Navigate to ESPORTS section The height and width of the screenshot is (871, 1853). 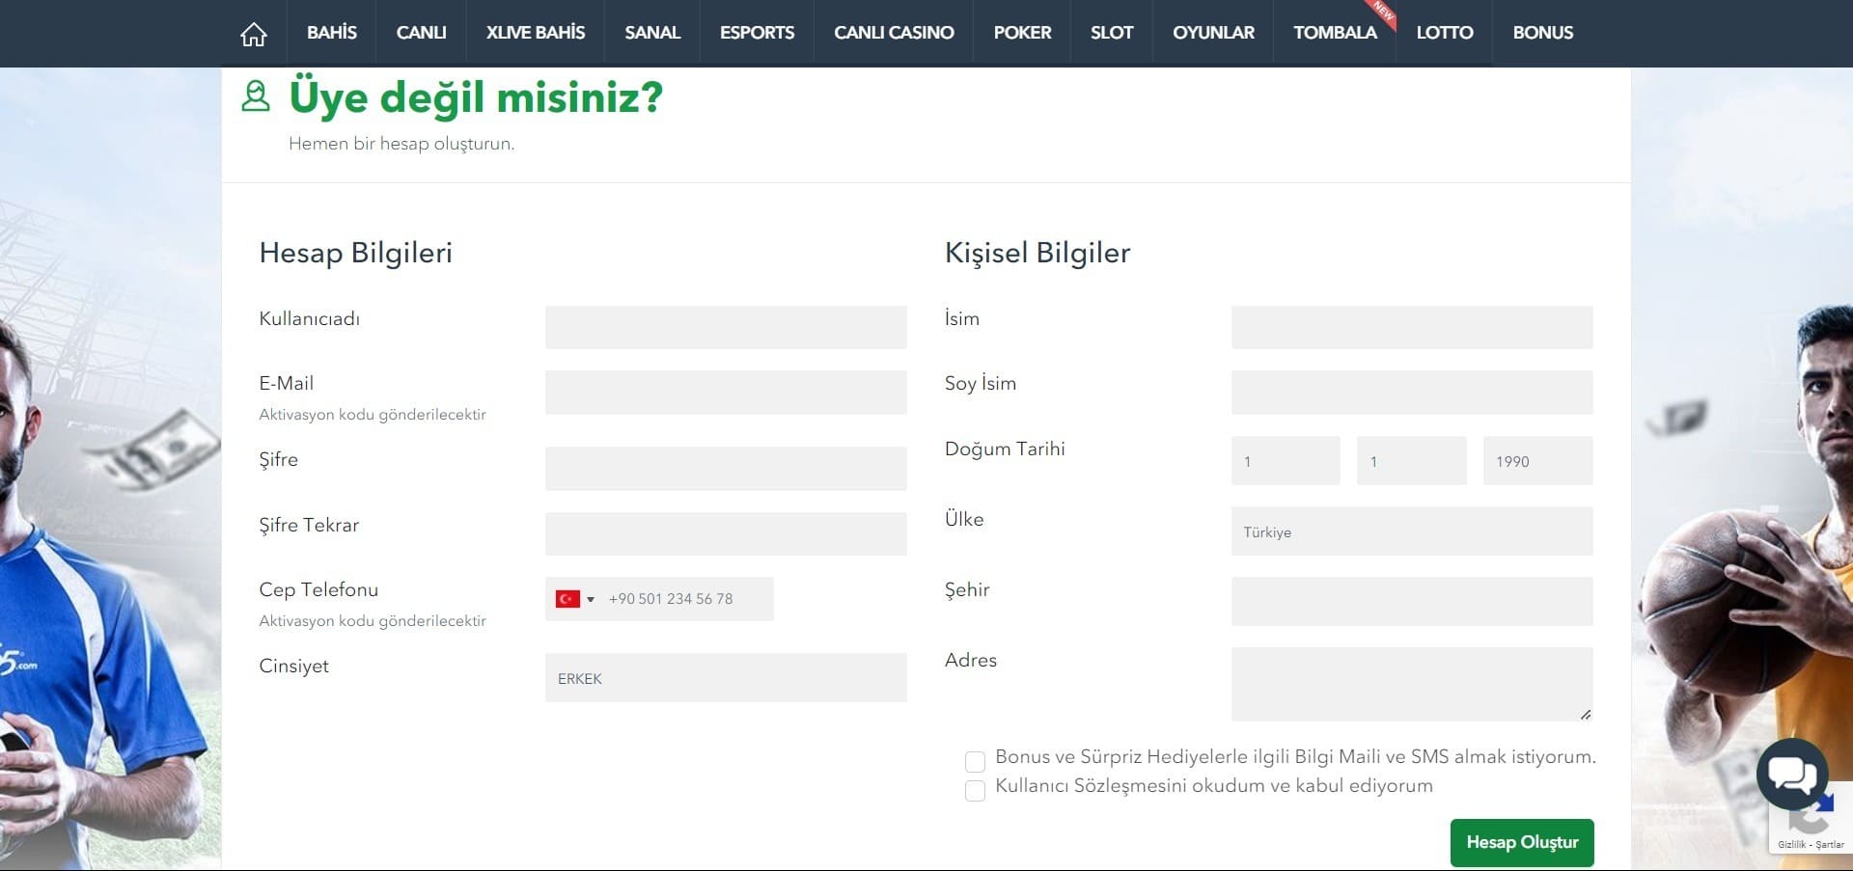(x=757, y=33)
